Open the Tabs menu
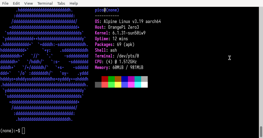Image resolution: width=263 pixels, height=138 pixels. pos(61,3)
